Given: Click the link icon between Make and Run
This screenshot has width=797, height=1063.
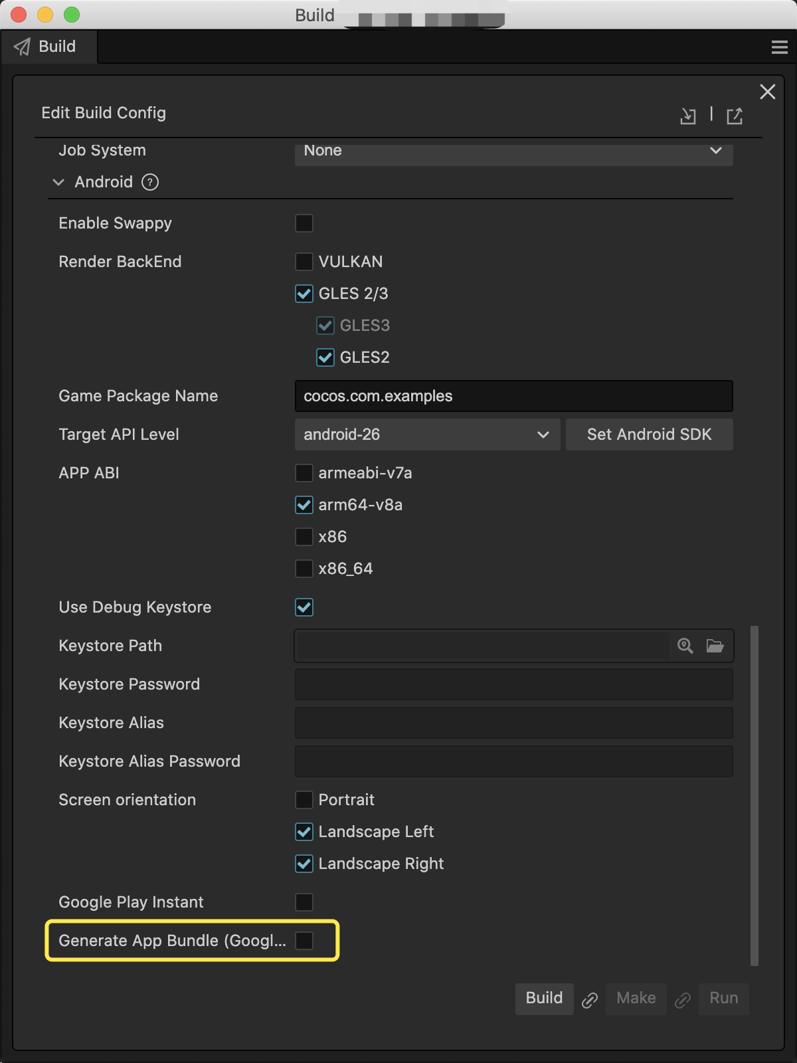Looking at the screenshot, I should (683, 1000).
